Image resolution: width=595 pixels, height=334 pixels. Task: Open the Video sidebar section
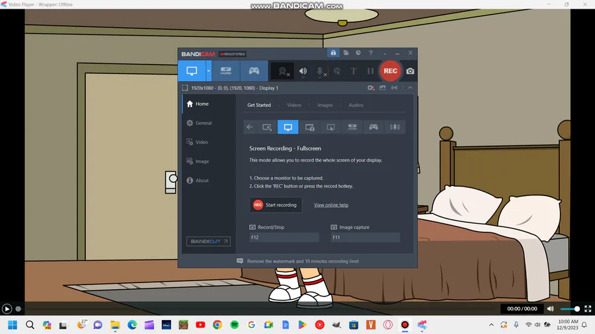click(209, 142)
